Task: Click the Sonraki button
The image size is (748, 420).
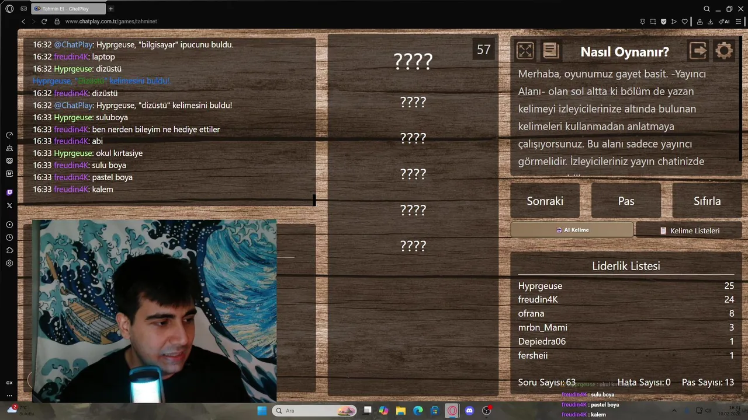Action: pos(545,201)
